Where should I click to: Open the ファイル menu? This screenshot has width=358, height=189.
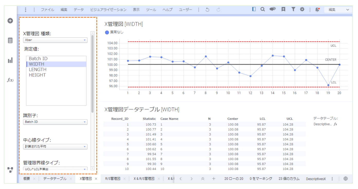coord(47,10)
